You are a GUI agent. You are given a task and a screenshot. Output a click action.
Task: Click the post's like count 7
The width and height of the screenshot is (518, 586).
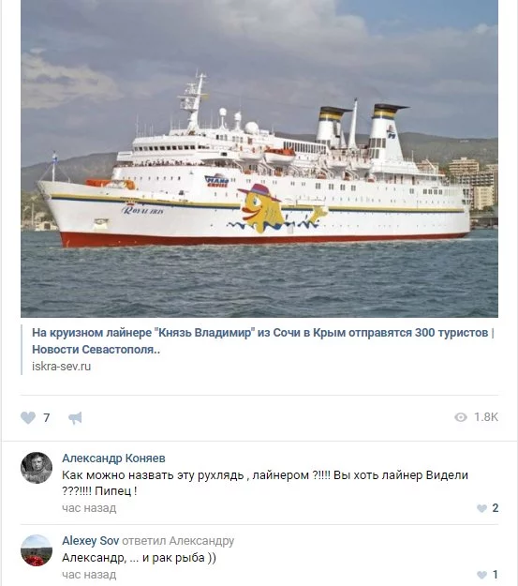pyautogui.click(x=47, y=417)
